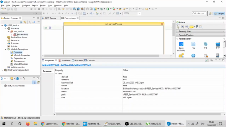The width and height of the screenshot is (226, 127).
Task: Click the Quick Access field
Action: (199, 13)
